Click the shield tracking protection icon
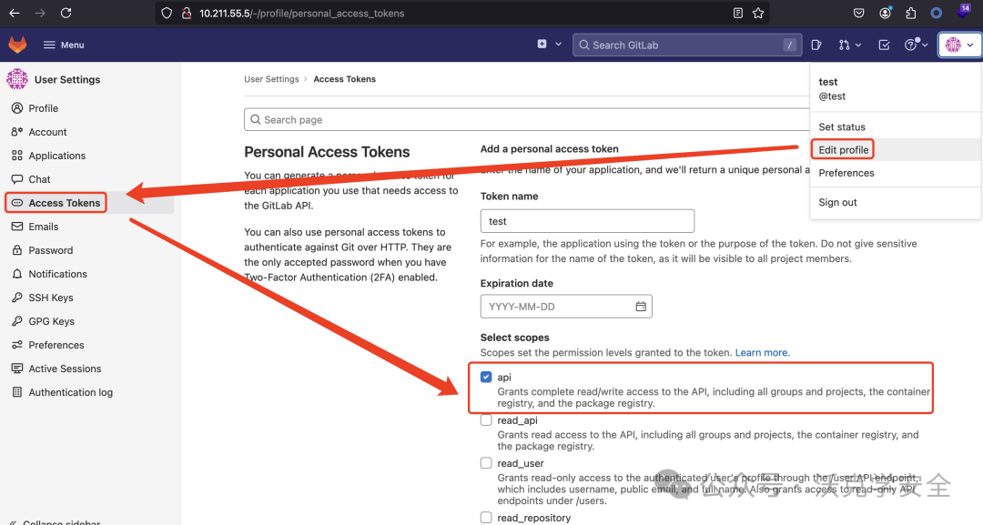 coord(167,13)
